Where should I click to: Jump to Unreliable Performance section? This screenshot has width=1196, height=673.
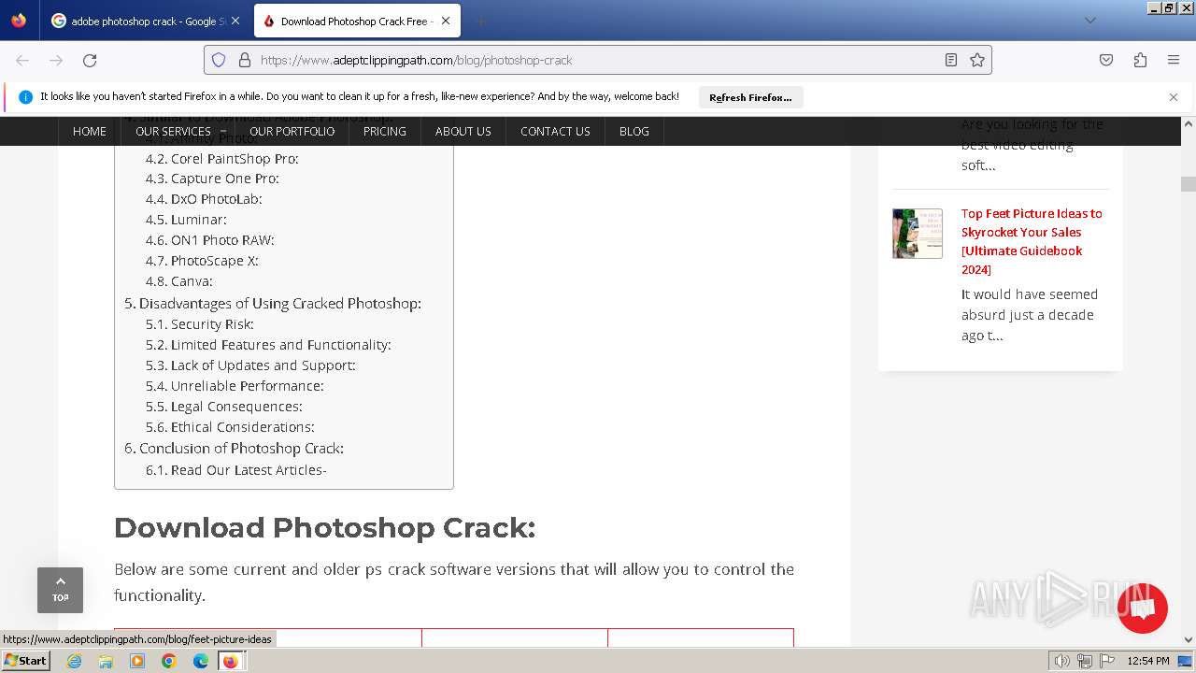[235, 386]
